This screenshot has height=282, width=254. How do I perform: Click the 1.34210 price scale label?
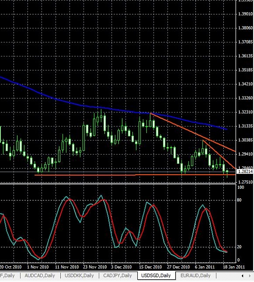tap(245, 84)
